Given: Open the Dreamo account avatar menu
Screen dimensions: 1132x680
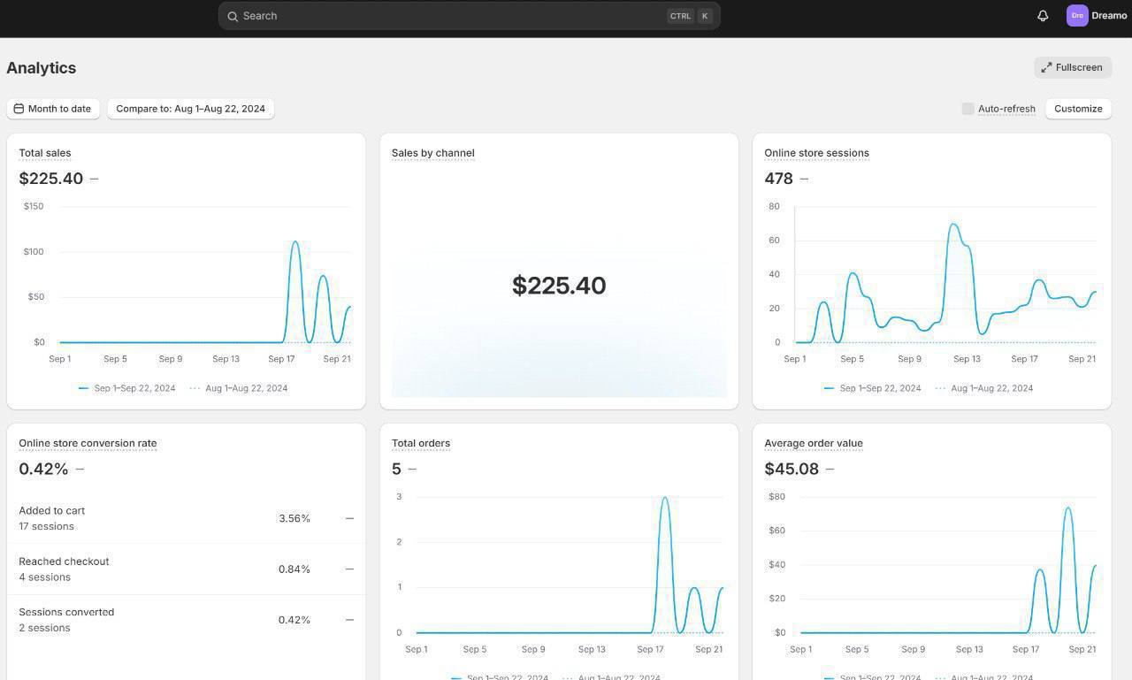Looking at the screenshot, I should tap(1077, 16).
